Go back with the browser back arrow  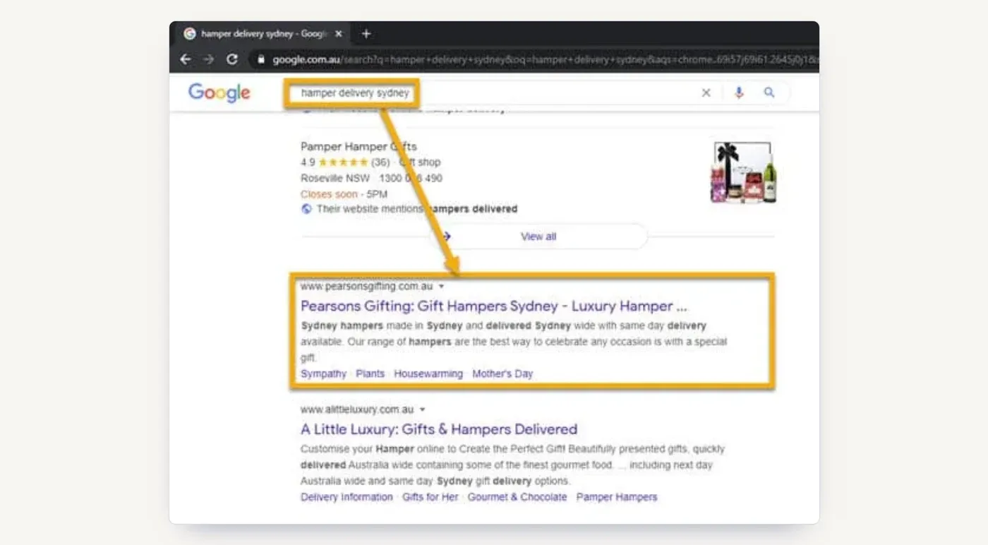tap(186, 60)
